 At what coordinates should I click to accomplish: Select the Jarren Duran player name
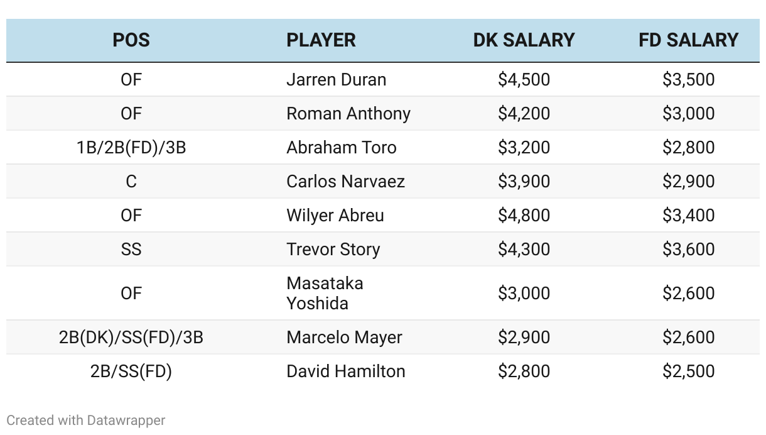tap(336, 80)
